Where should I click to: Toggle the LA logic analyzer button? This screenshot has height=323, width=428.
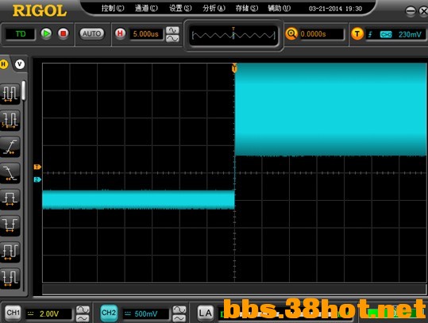click(205, 313)
